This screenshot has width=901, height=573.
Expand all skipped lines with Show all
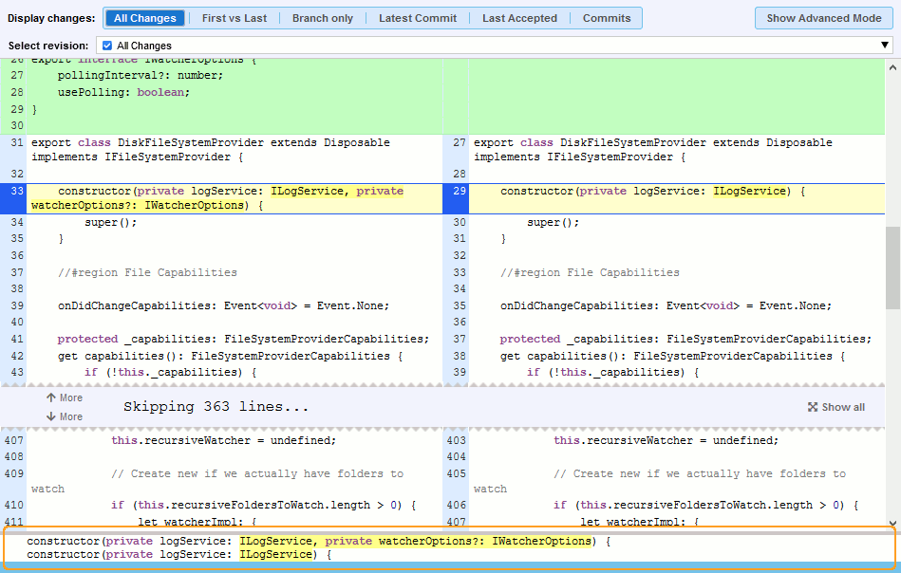836,407
